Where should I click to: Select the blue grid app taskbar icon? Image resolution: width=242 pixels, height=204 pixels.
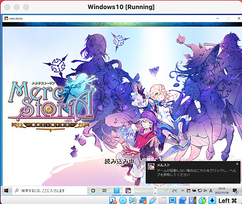click(116, 191)
